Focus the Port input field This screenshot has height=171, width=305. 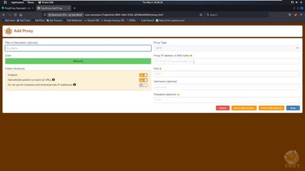pyautogui.click(x=227, y=74)
